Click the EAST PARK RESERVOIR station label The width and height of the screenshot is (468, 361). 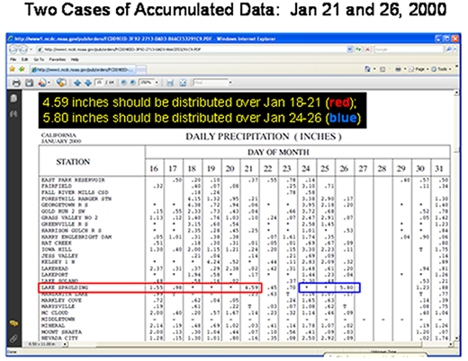73,180
